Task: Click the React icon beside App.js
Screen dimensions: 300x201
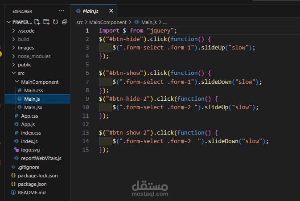Action: click(x=16, y=124)
